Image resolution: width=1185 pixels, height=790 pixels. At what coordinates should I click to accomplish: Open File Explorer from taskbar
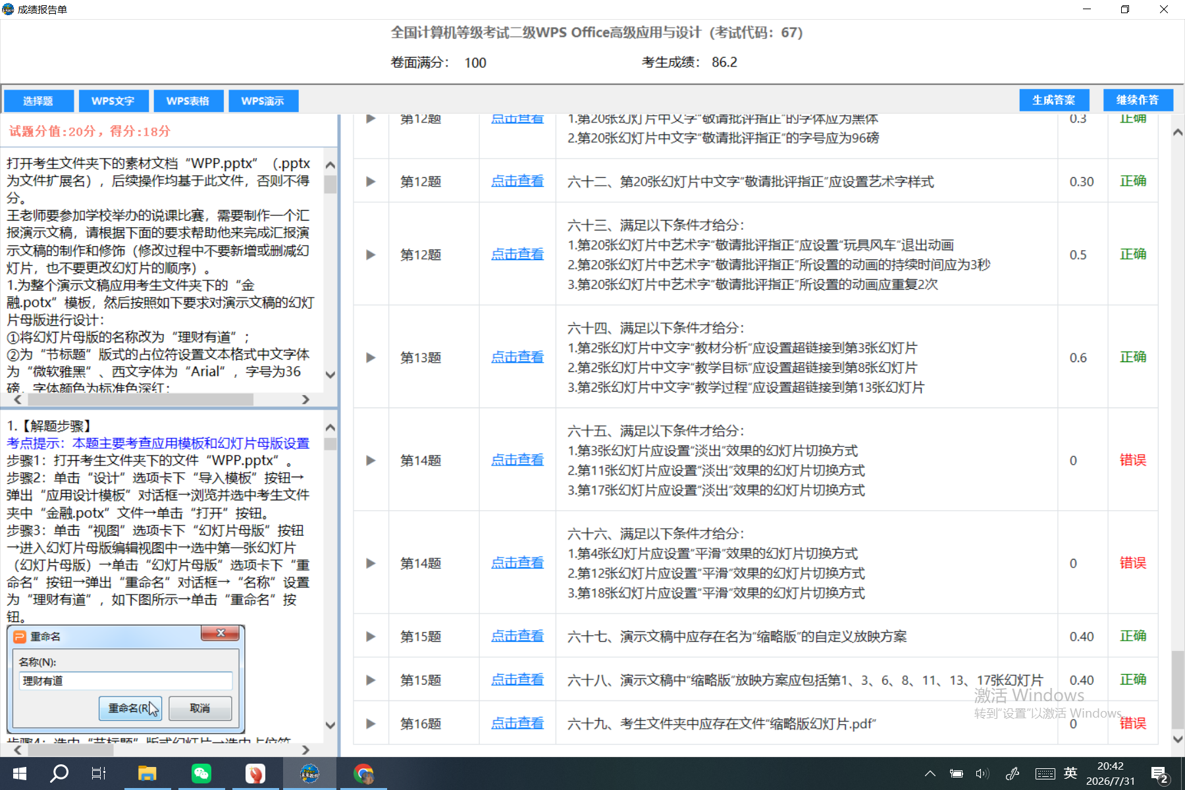click(147, 774)
